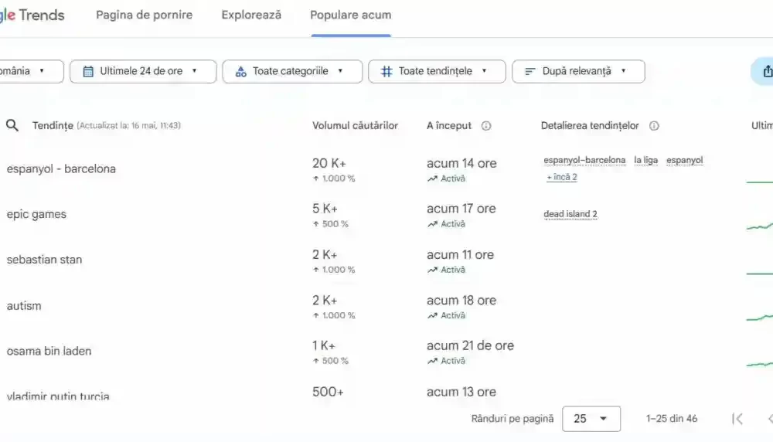Image resolution: width=773 pixels, height=442 pixels.
Task: Click the 500+ search volume value
Action: pyautogui.click(x=328, y=392)
